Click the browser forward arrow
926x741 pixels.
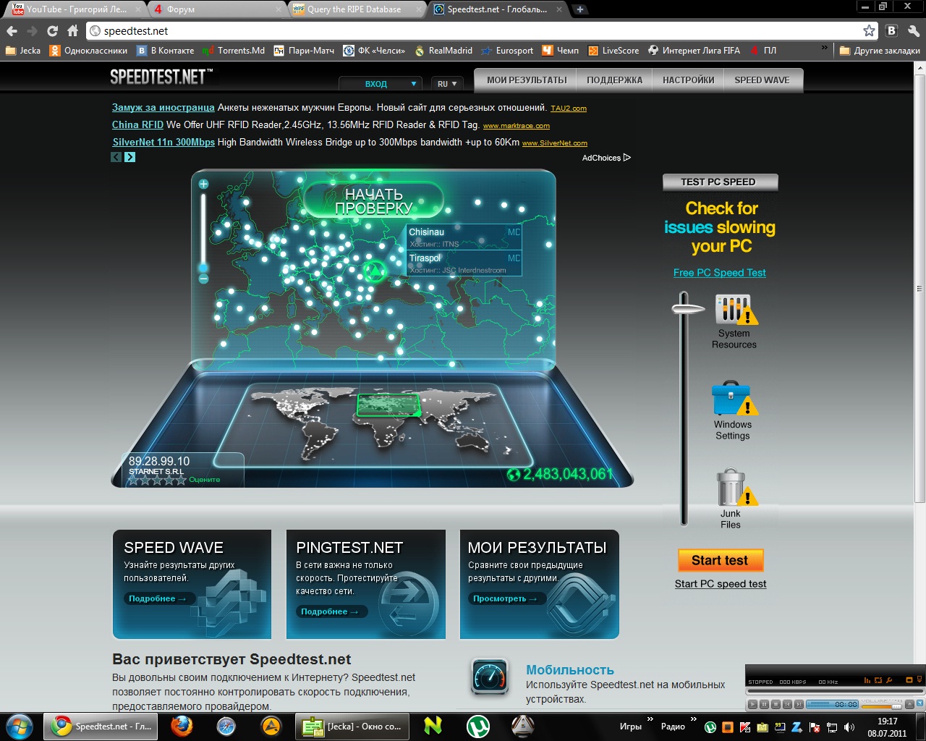32,31
